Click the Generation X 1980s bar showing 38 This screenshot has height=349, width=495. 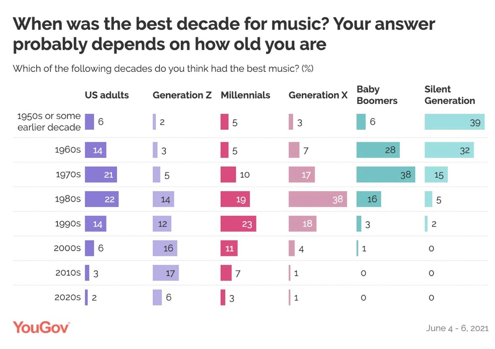[318, 199]
